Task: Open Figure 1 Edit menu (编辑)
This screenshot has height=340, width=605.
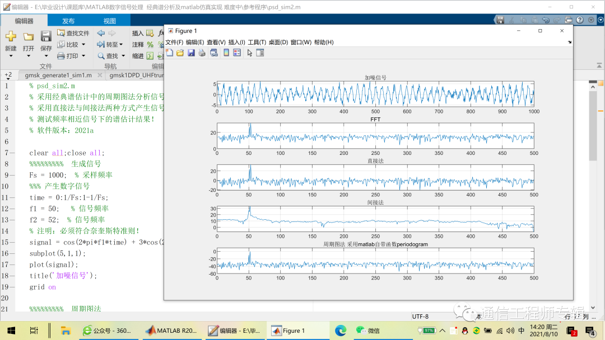Action: pos(194,42)
